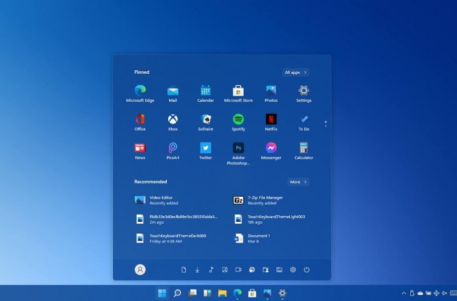Open the To Do app
The width and height of the screenshot is (457, 301).
click(304, 122)
